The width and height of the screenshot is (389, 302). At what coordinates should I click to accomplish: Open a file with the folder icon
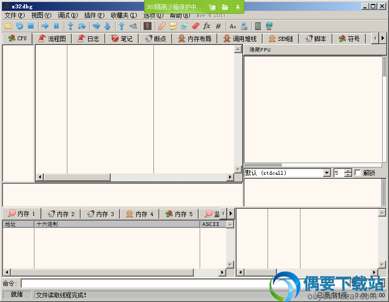click(x=8, y=26)
